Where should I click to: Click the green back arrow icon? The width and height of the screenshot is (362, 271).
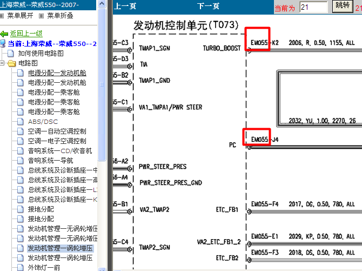(x=4, y=34)
